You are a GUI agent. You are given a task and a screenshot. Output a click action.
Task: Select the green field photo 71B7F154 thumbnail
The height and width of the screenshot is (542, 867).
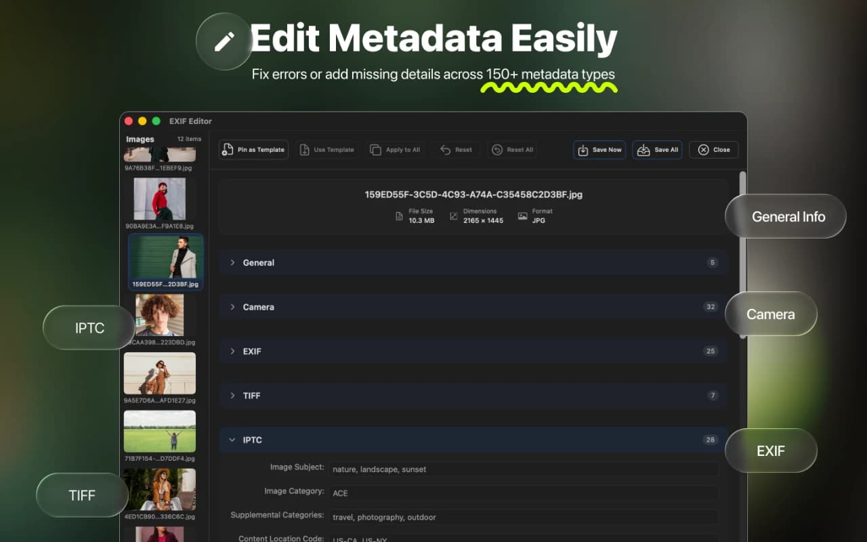tap(159, 430)
